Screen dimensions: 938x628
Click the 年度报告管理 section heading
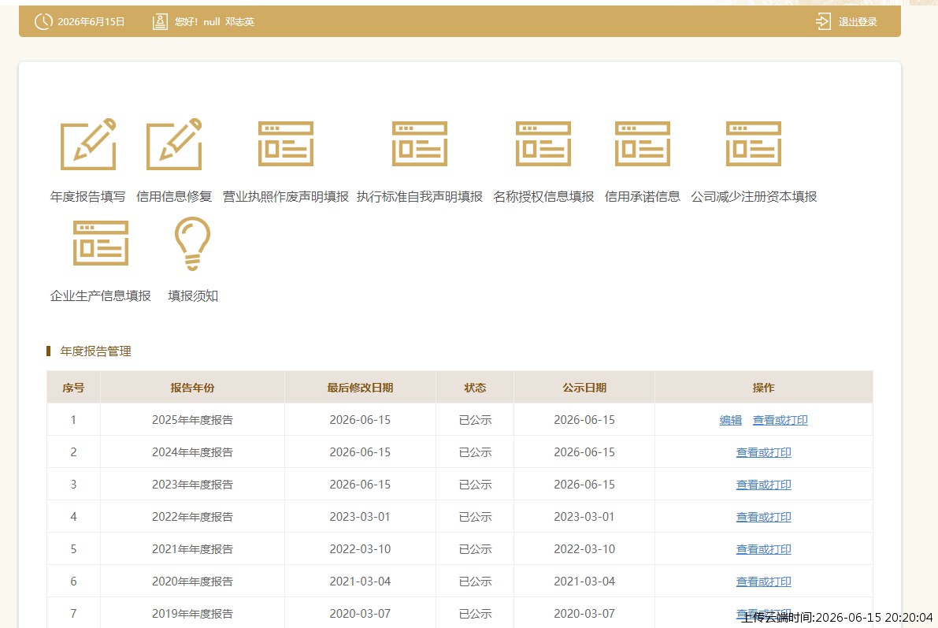point(95,351)
